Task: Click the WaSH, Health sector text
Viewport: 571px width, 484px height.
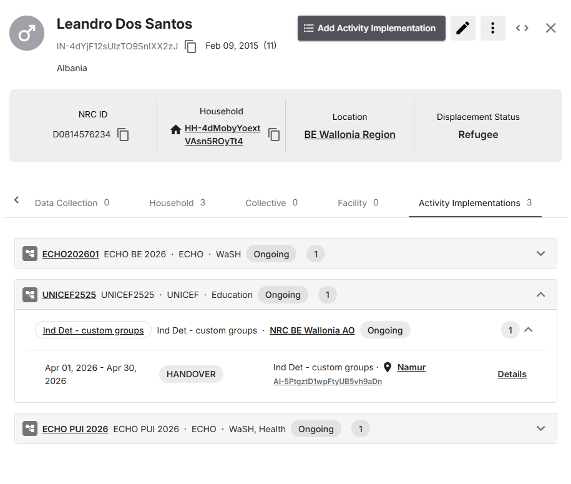Action: (257, 429)
